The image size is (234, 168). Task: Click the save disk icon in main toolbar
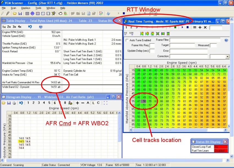tap(19, 13)
